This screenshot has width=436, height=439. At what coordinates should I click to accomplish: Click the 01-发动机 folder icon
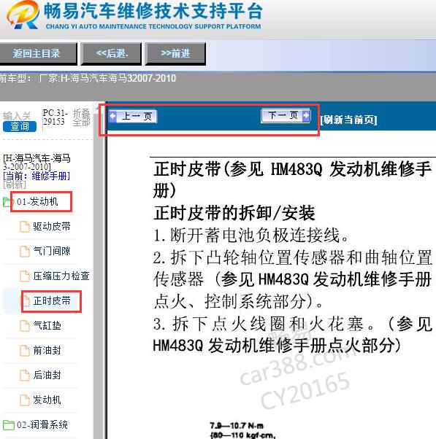pos(8,202)
